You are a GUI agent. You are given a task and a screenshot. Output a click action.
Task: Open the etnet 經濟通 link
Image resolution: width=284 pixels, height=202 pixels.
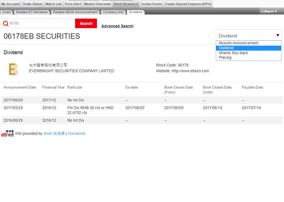coord(54,133)
